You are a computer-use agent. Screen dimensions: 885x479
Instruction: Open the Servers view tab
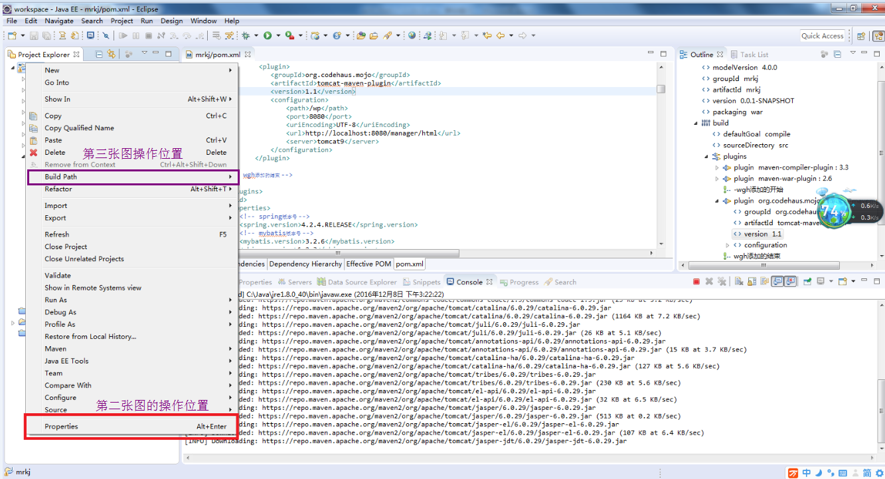pyautogui.click(x=294, y=282)
